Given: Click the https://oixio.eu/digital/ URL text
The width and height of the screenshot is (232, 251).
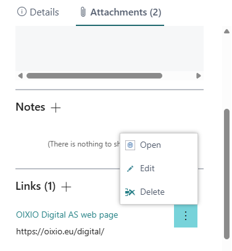Looking at the screenshot, I should tap(60, 231).
